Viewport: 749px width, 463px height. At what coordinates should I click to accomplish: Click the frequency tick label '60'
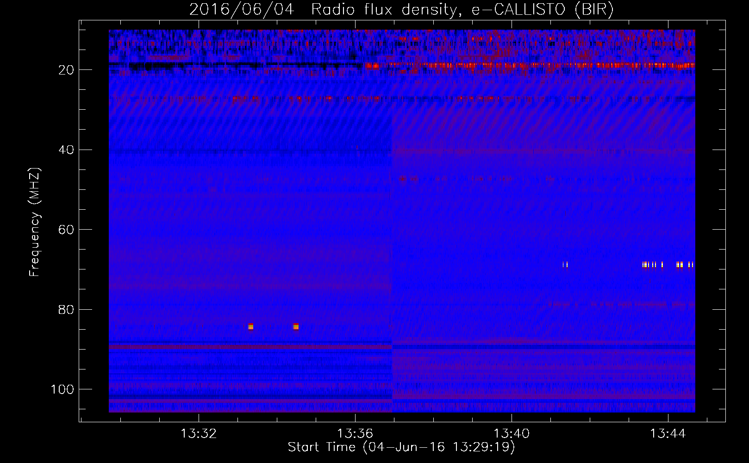[x=66, y=230]
